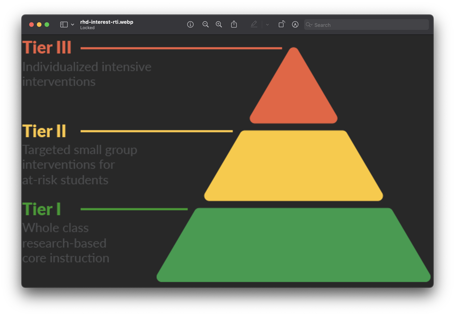Zoom out using the minus magnifier
Screen dimensions: 455x316
click(x=205, y=24)
